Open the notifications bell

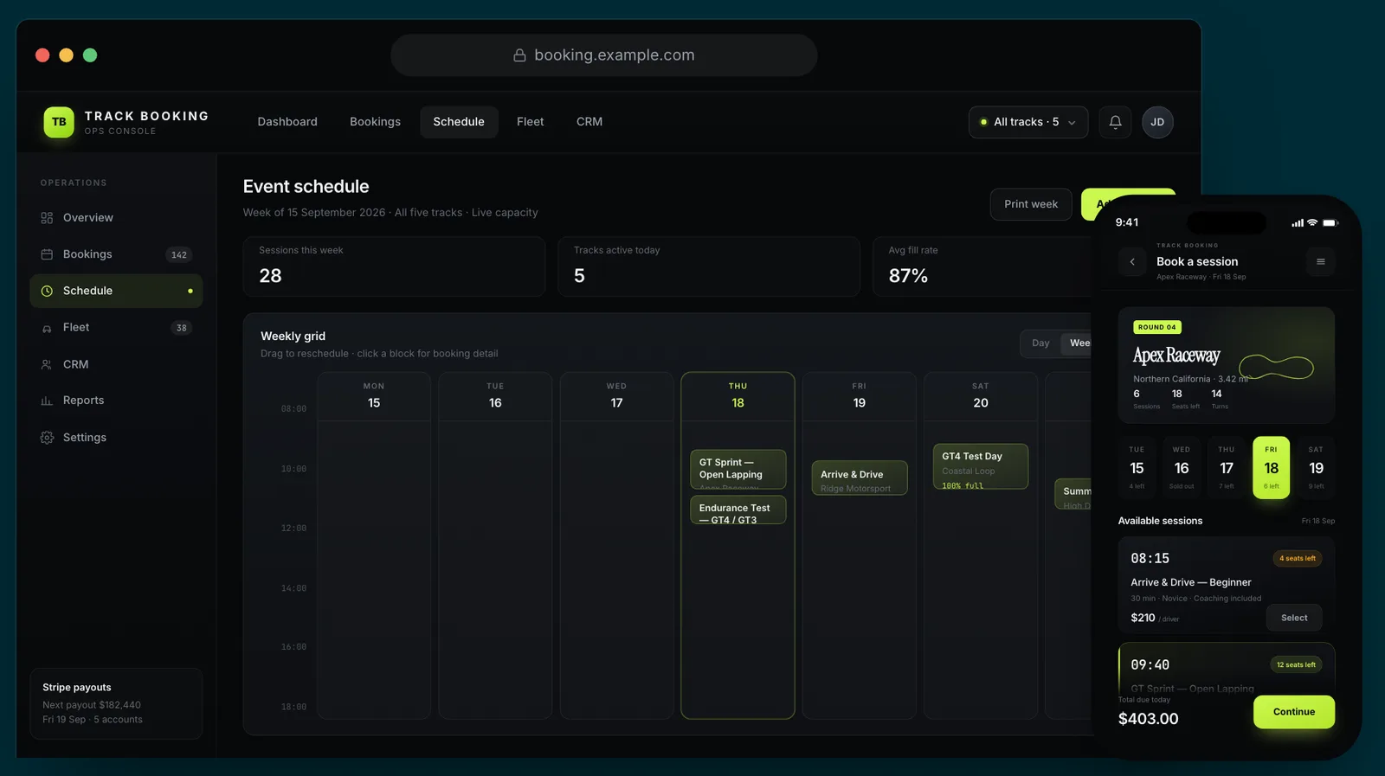point(1115,122)
